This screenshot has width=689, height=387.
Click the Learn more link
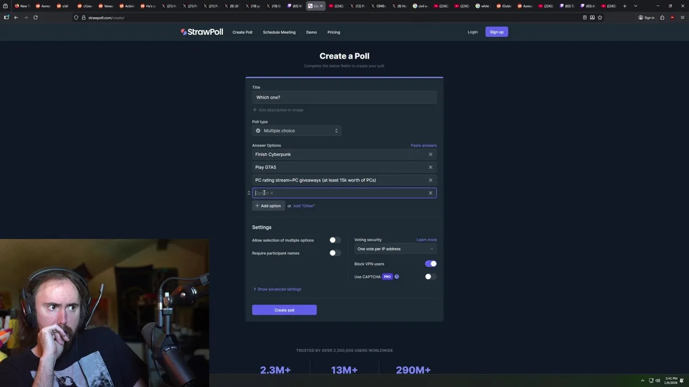[x=426, y=240]
